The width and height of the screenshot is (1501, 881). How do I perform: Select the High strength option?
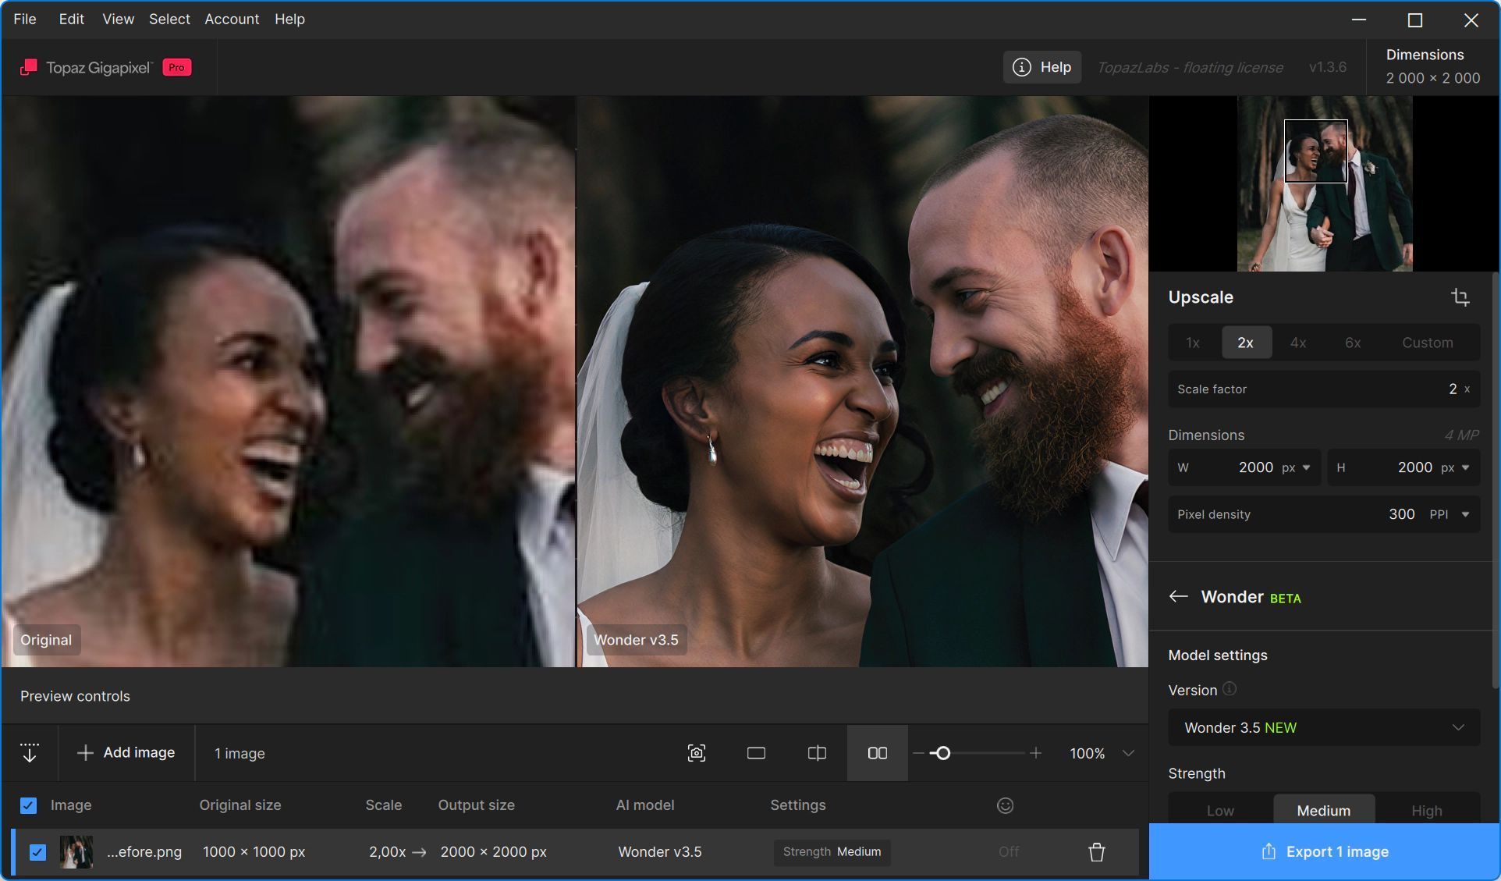[1426, 811]
